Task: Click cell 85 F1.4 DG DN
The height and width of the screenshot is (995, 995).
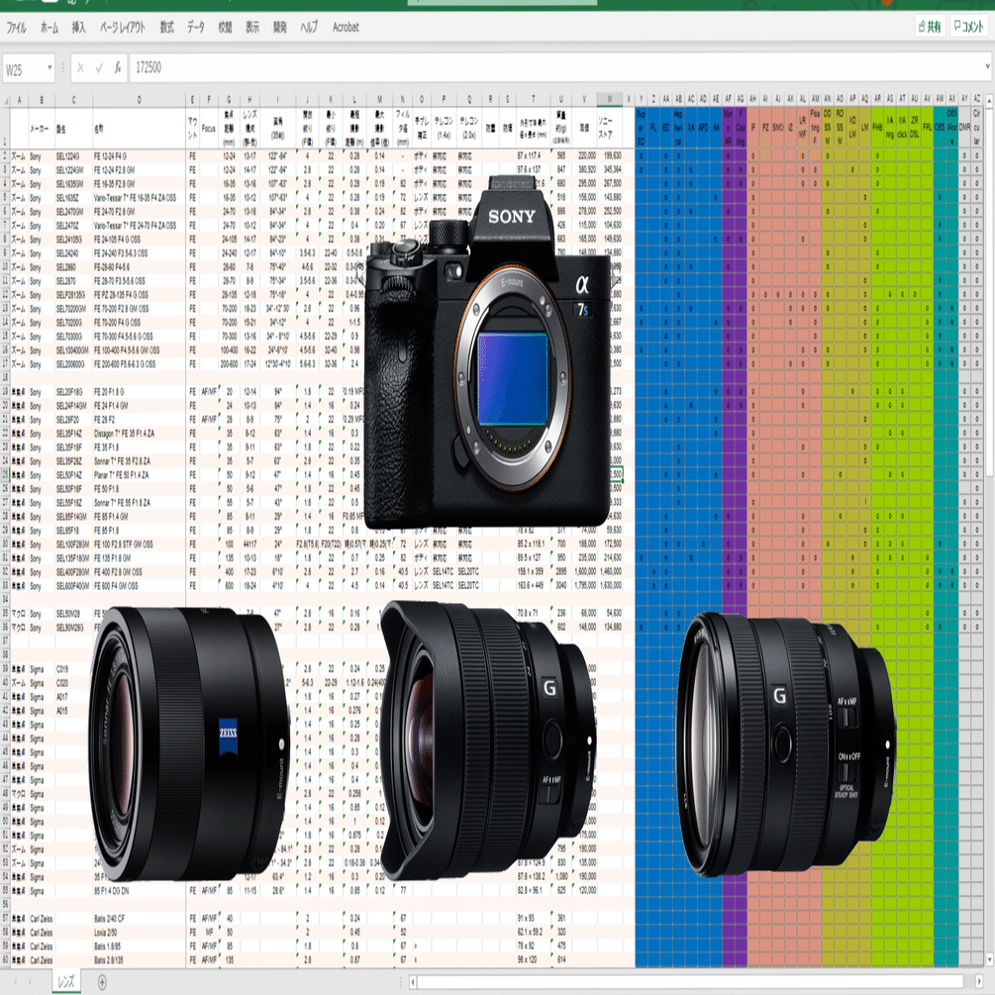Action: [x=140, y=890]
